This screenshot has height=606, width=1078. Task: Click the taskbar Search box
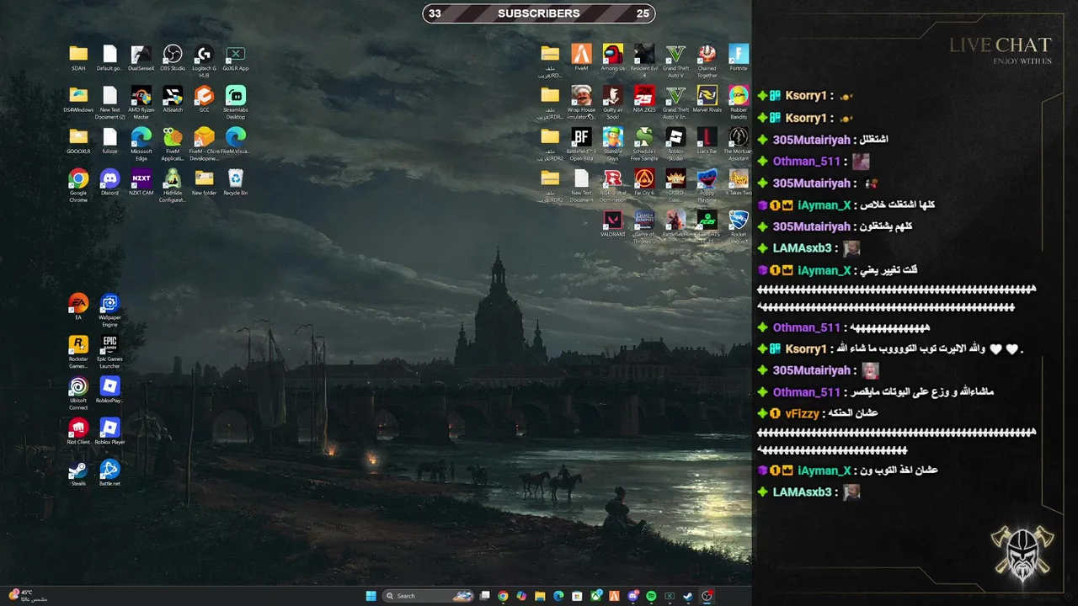(x=429, y=596)
